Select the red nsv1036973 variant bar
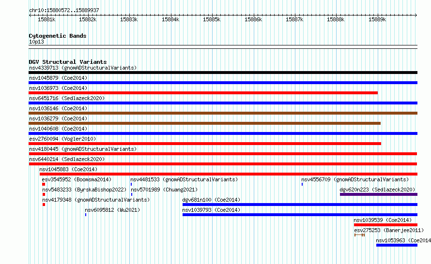Viewport: 431px width, 264px height. [x=203, y=93]
